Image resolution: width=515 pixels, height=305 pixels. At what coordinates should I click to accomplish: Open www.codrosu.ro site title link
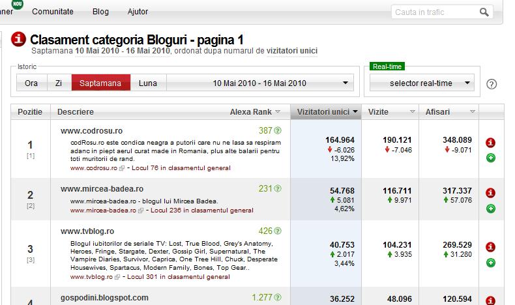tap(92, 130)
